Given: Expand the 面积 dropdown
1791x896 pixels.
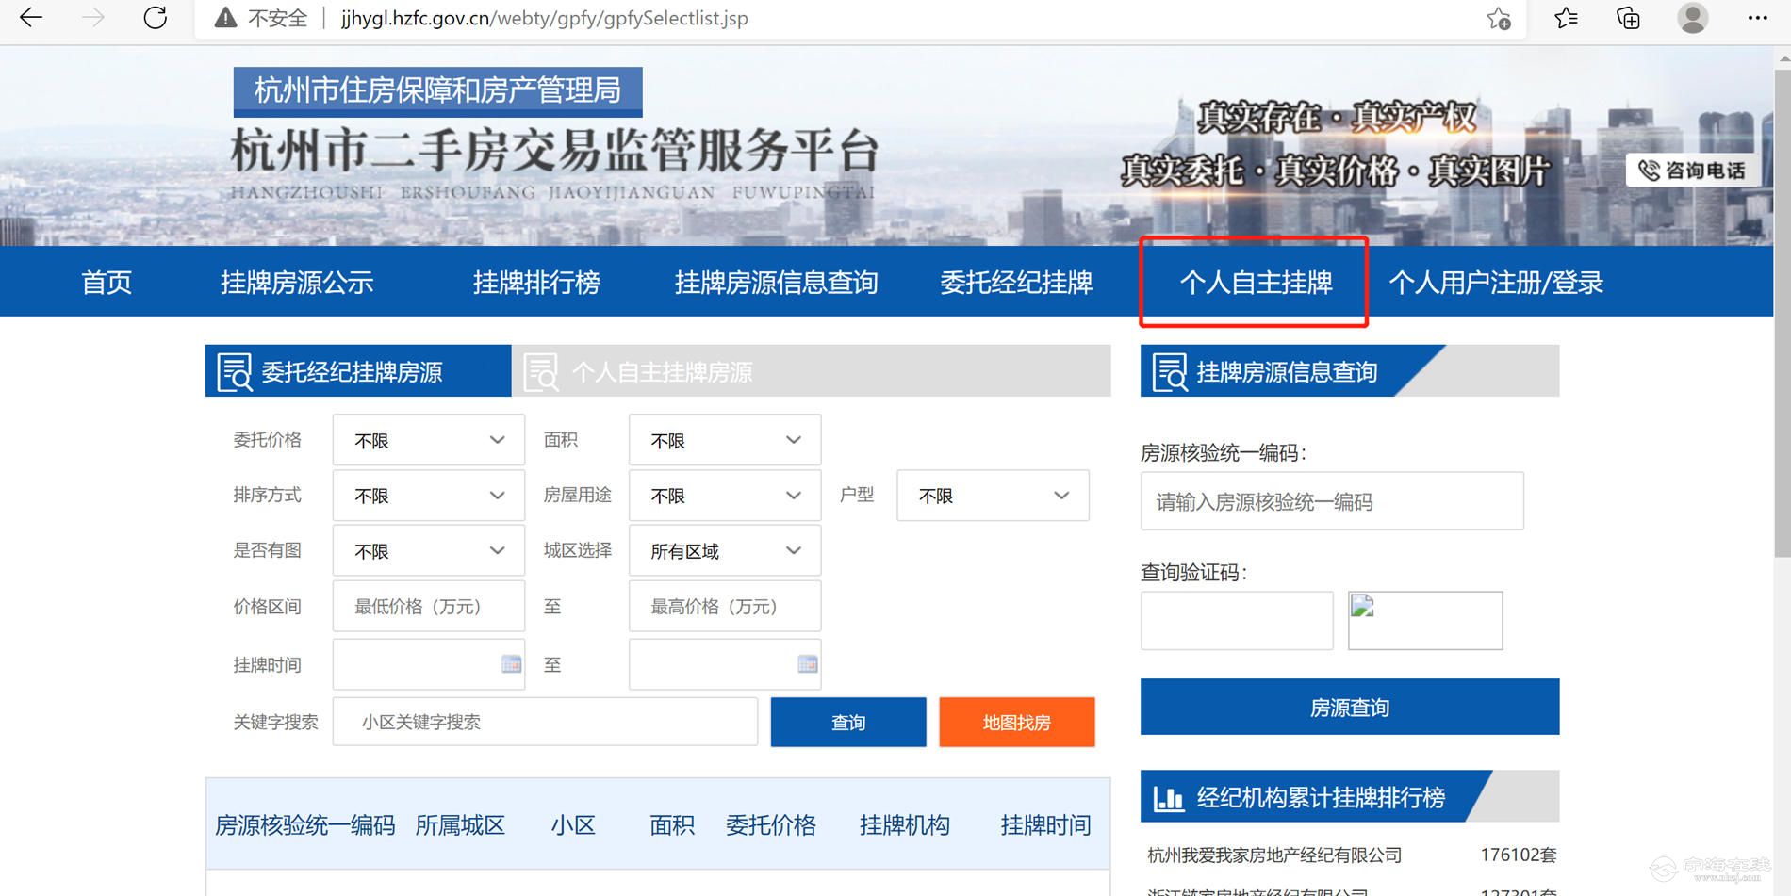Looking at the screenshot, I should pyautogui.click(x=724, y=440).
